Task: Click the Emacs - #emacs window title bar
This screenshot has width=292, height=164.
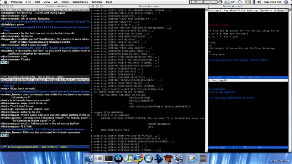Action: pos(45,6)
